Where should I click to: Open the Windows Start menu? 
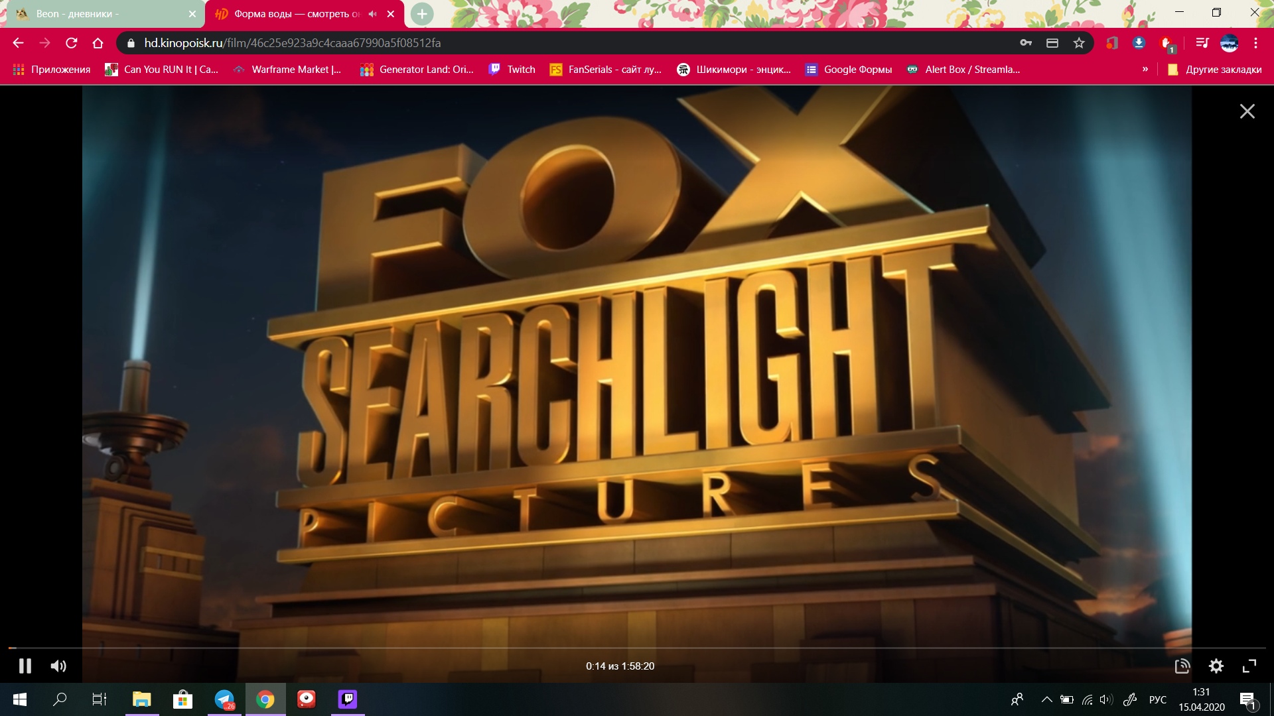(x=20, y=699)
